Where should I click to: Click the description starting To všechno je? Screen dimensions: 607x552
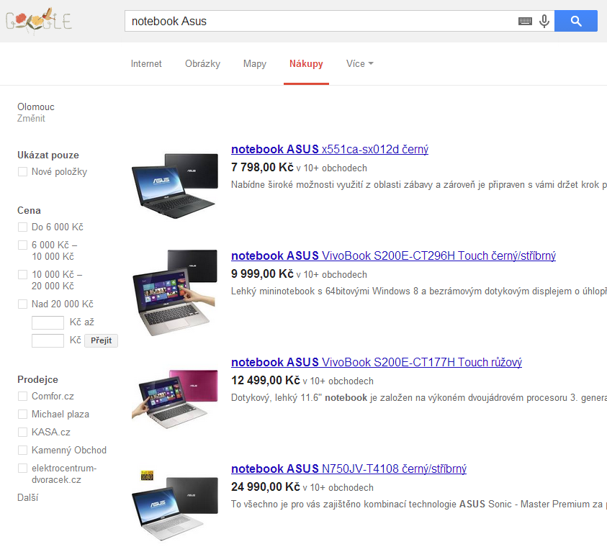(x=419, y=505)
